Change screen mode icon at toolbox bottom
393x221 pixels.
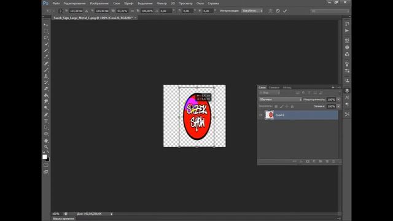tap(46, 172)
